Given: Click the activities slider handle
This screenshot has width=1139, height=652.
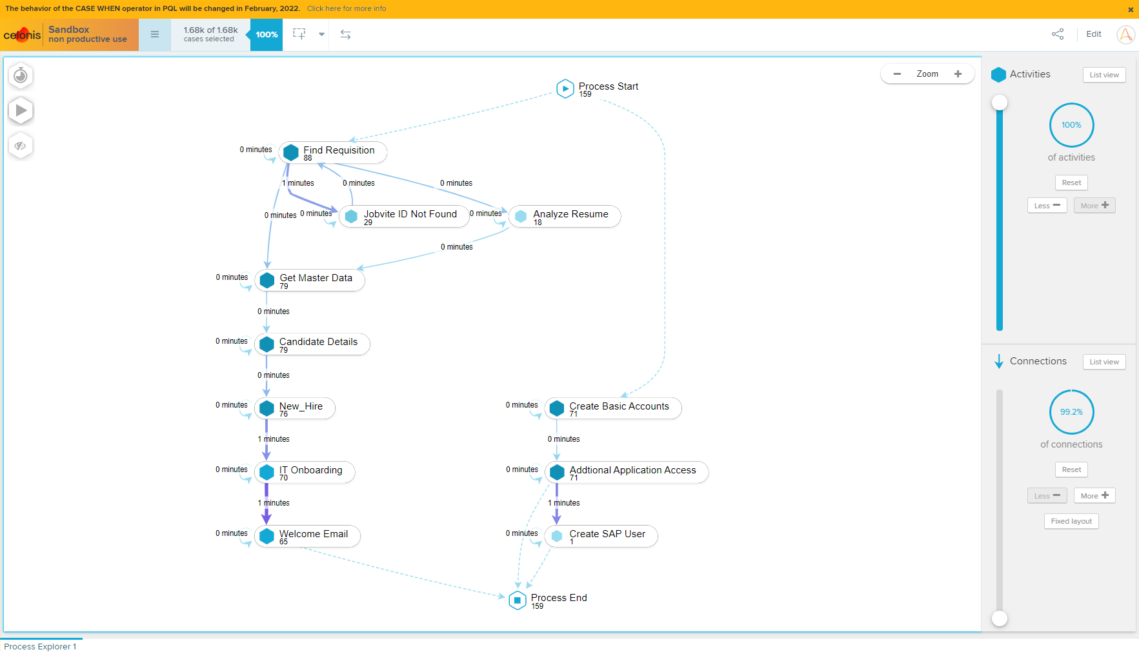Looking at the screenshot, I should 1000,103.
